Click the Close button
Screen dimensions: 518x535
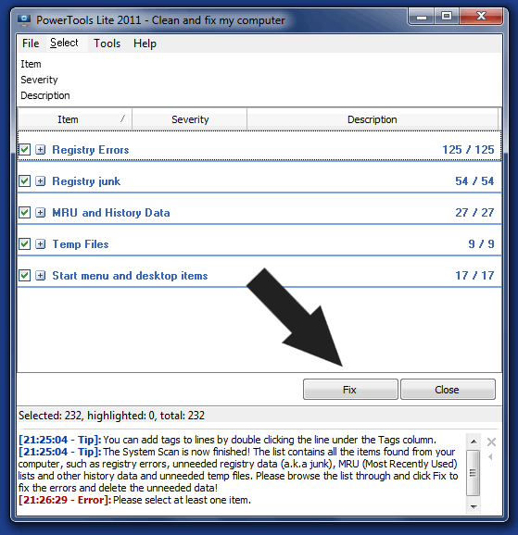(448, 390)
